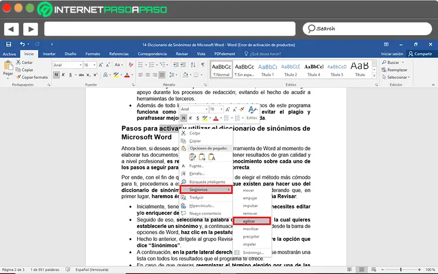
Task: Click the Cortar scissors icon in ribbon
Action: pyautogui.click(x=19, y=62)
